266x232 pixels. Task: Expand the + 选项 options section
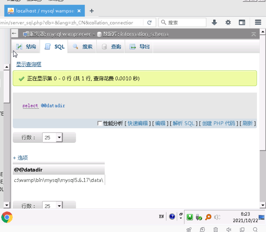[20, 158]
